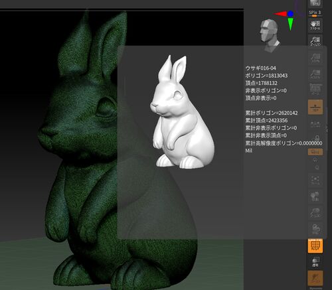Click the Y-axis rotation icon below XYZ
This screenshot has height=290, width=332.
315,160
